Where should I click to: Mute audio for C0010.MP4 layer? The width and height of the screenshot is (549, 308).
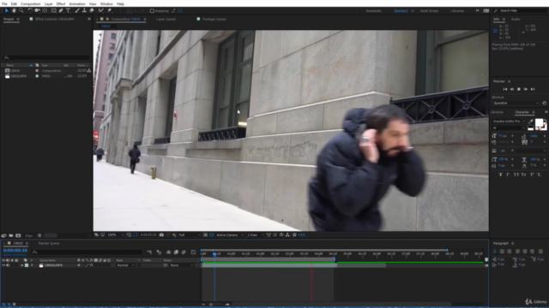(x=8, y=265)
